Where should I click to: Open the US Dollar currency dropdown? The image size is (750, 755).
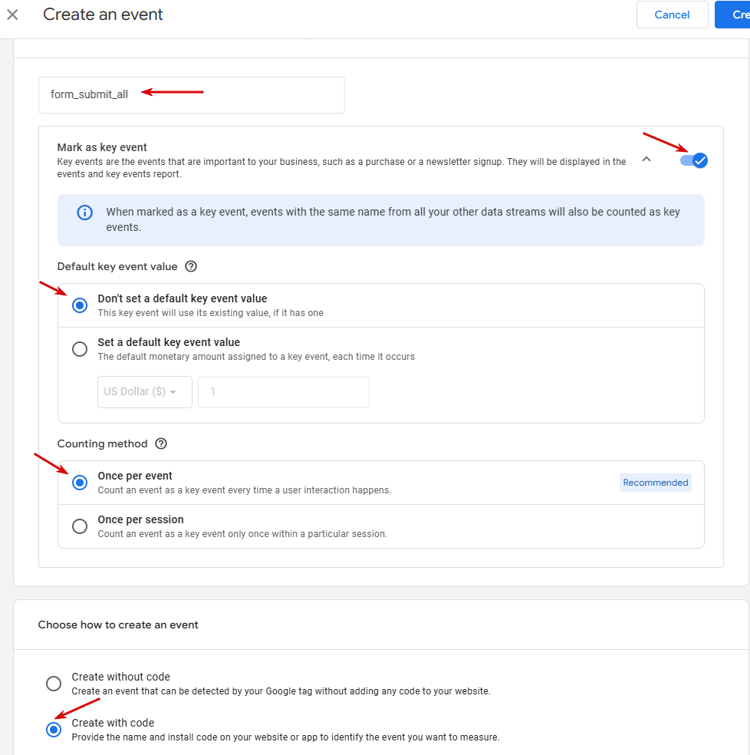pos(145,391)
